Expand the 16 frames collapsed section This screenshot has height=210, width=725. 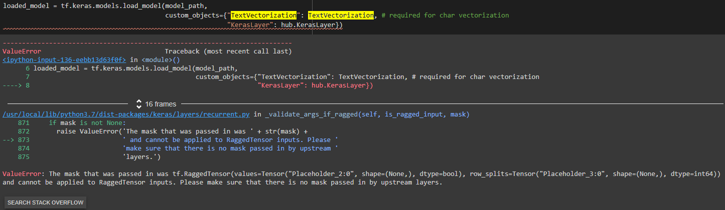[157, 104]
